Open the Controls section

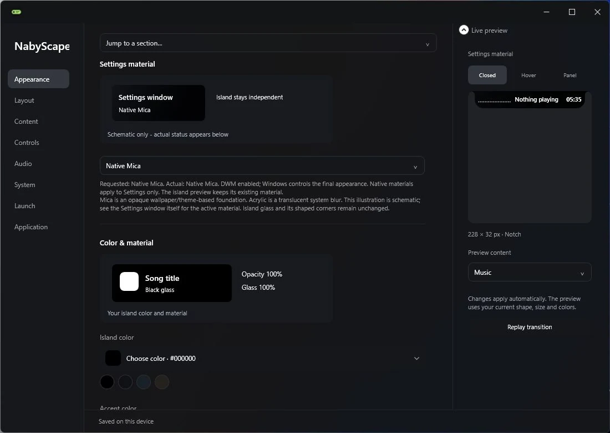[x=38, y=143]
